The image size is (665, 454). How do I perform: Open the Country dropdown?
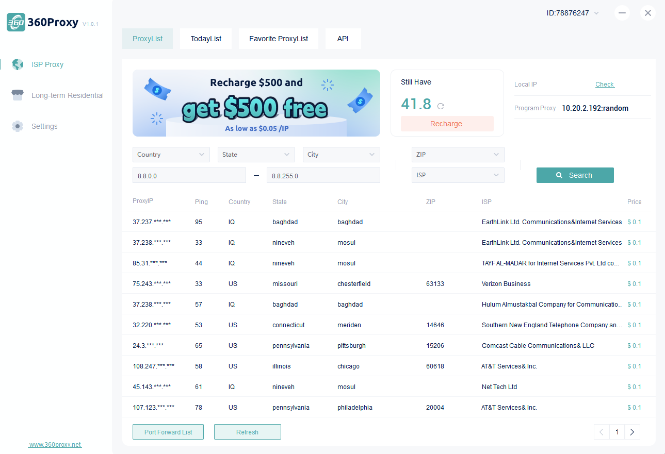171,155
